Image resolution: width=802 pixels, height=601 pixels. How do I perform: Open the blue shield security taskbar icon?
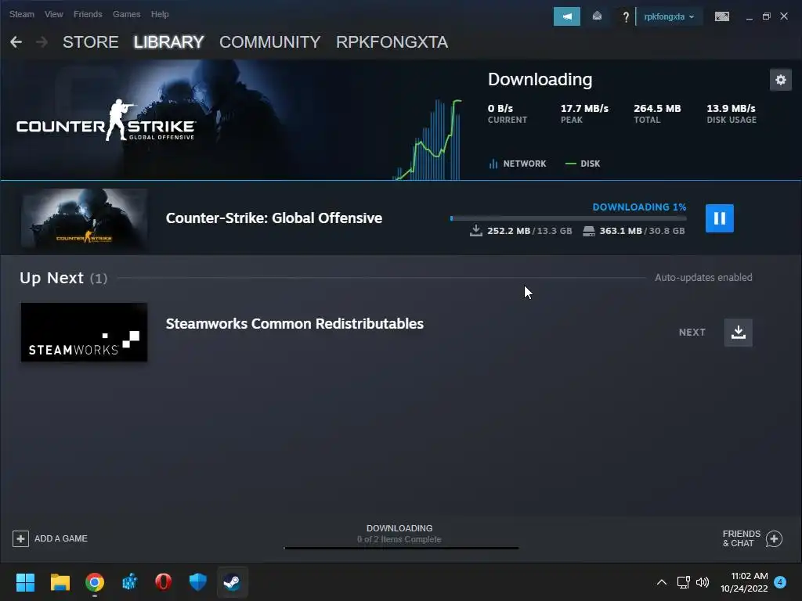[x=197, y=582]
